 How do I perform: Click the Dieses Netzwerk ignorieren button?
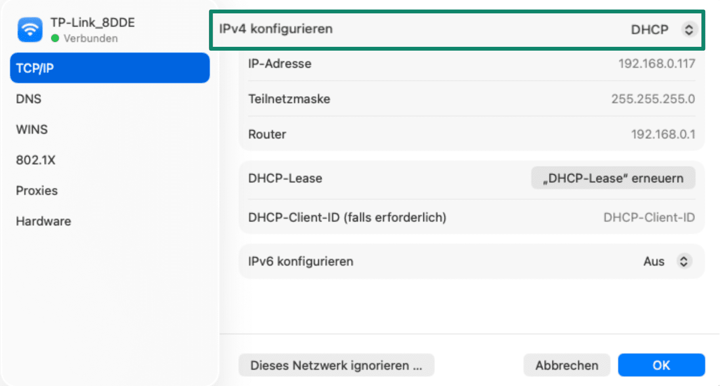coord(336,365)
